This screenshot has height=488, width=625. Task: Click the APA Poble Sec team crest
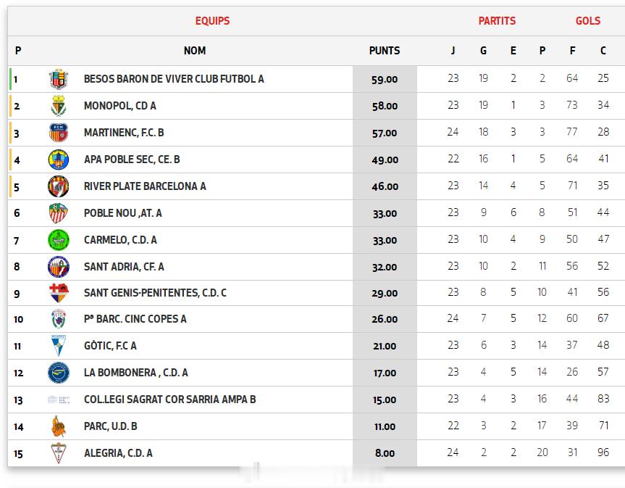[58, 160]
